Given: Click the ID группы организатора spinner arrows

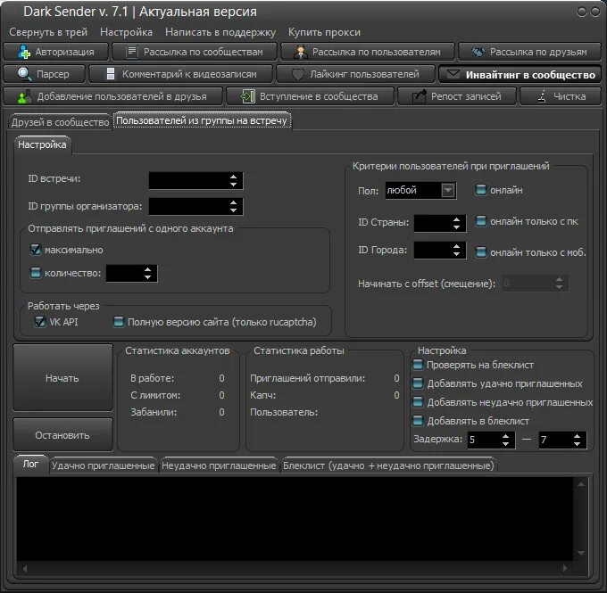Looking at the screenshot, I should 233,206.
